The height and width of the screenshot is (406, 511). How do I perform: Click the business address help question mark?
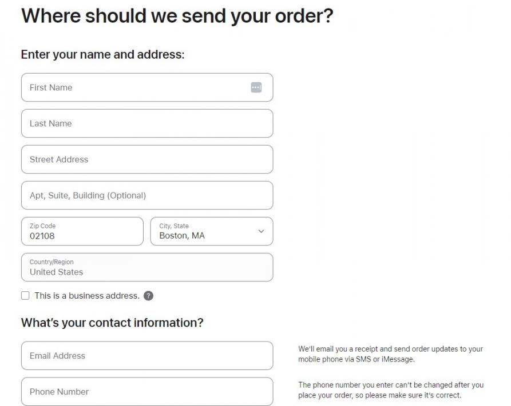[x=148, y=296]
